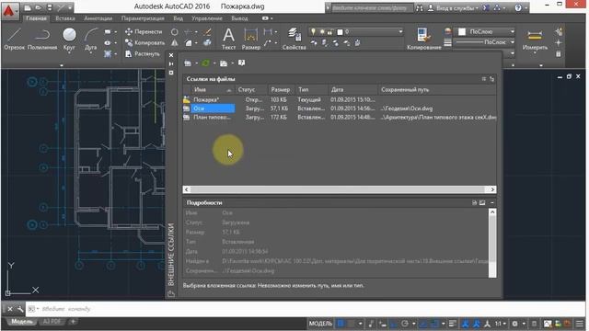Toggle the МОДЕЛЬ model space button
This screenshot has height=331, width=589.
(x=320, y=324)
